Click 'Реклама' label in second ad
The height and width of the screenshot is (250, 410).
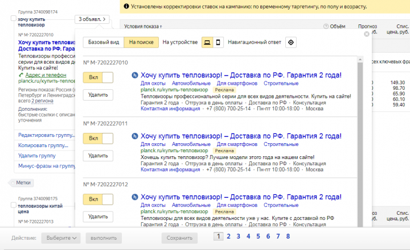pos(224,151)
